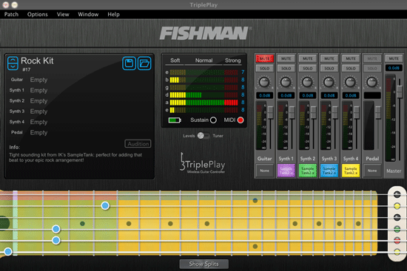
Task: Open the Synth 1 purple SampleTank instrument slot
Action: 286,171
